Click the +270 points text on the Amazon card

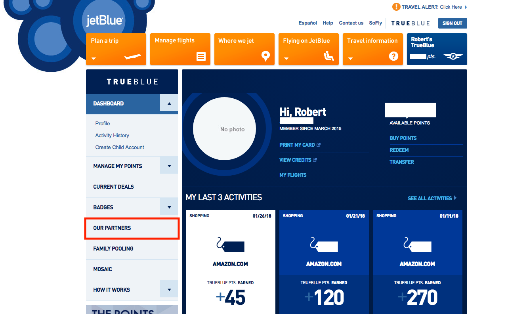[418, 298]
